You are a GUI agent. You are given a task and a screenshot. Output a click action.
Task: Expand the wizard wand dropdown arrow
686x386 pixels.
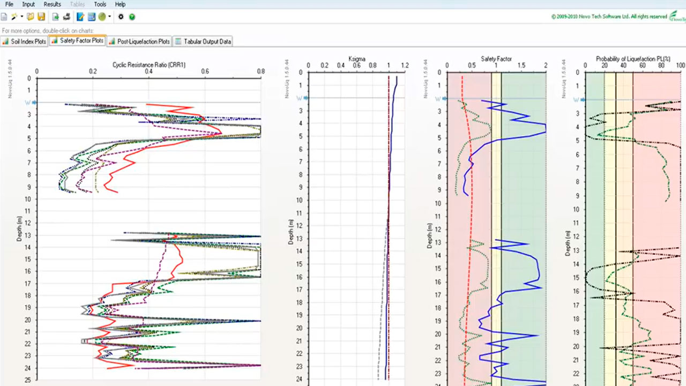(21, 17)
